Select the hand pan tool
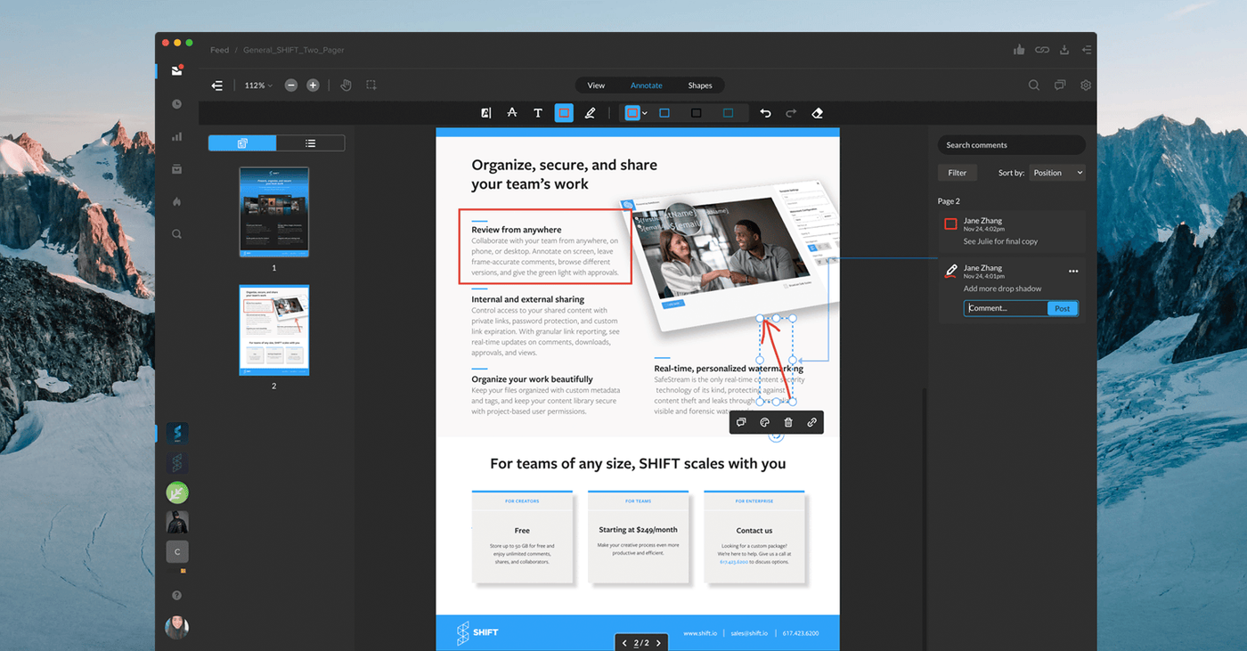 coord(346,85)
